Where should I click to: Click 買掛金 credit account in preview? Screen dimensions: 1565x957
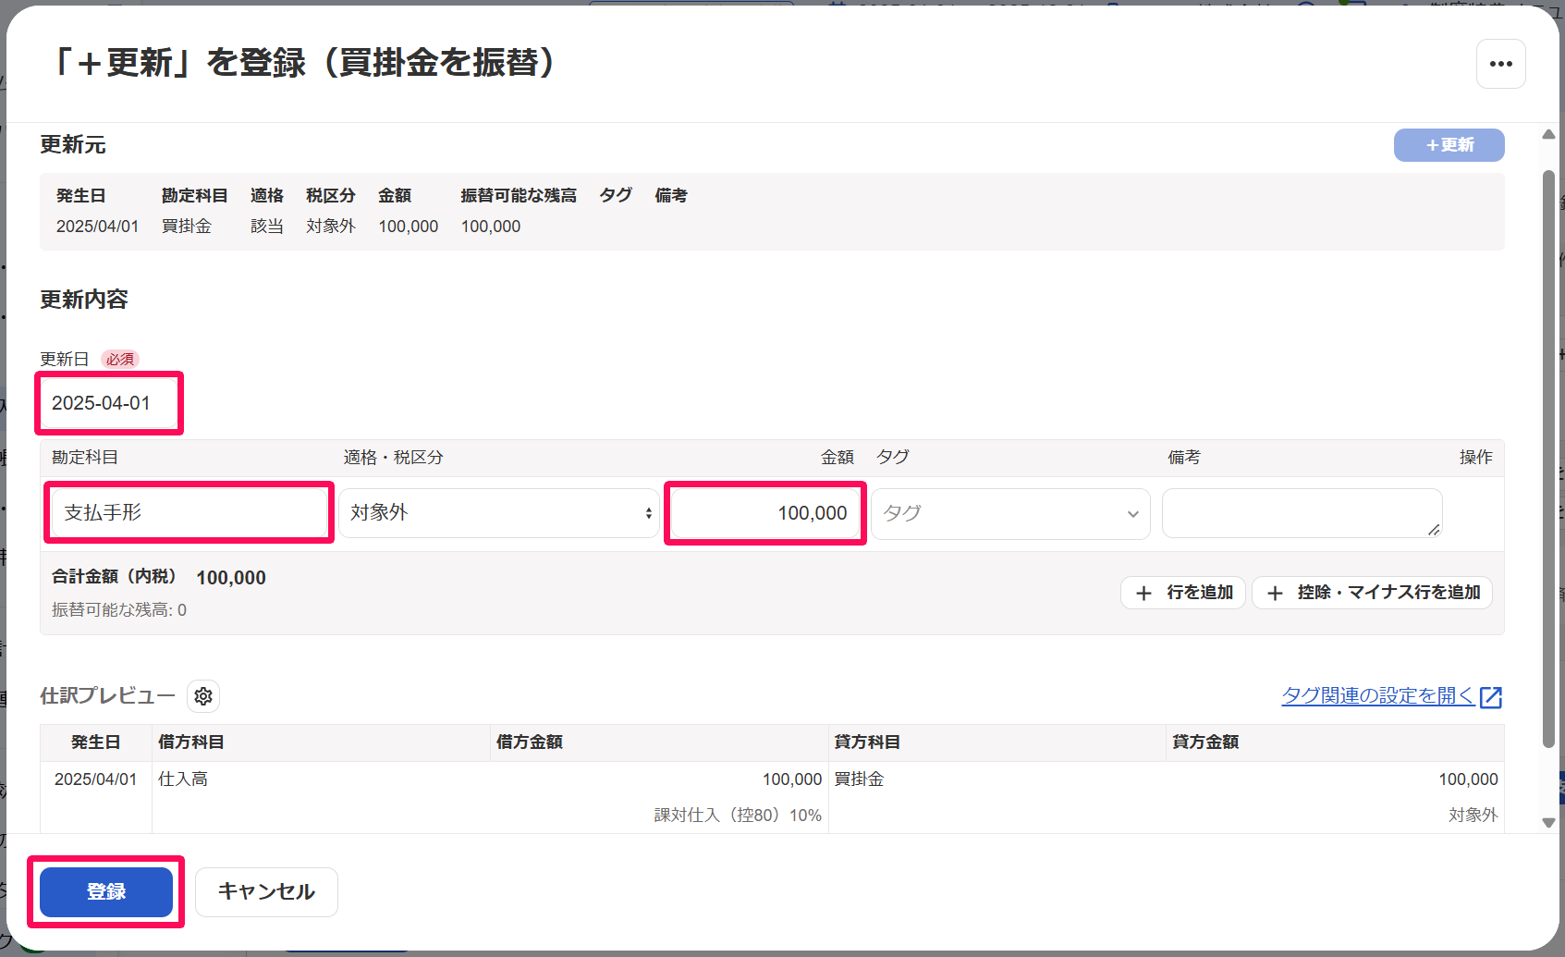click(860, 779)
